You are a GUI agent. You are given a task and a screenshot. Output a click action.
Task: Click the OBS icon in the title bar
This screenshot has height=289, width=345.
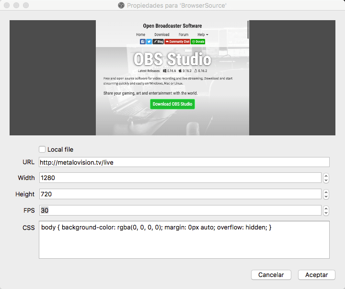pyautogui.click(x=121, y=5)
